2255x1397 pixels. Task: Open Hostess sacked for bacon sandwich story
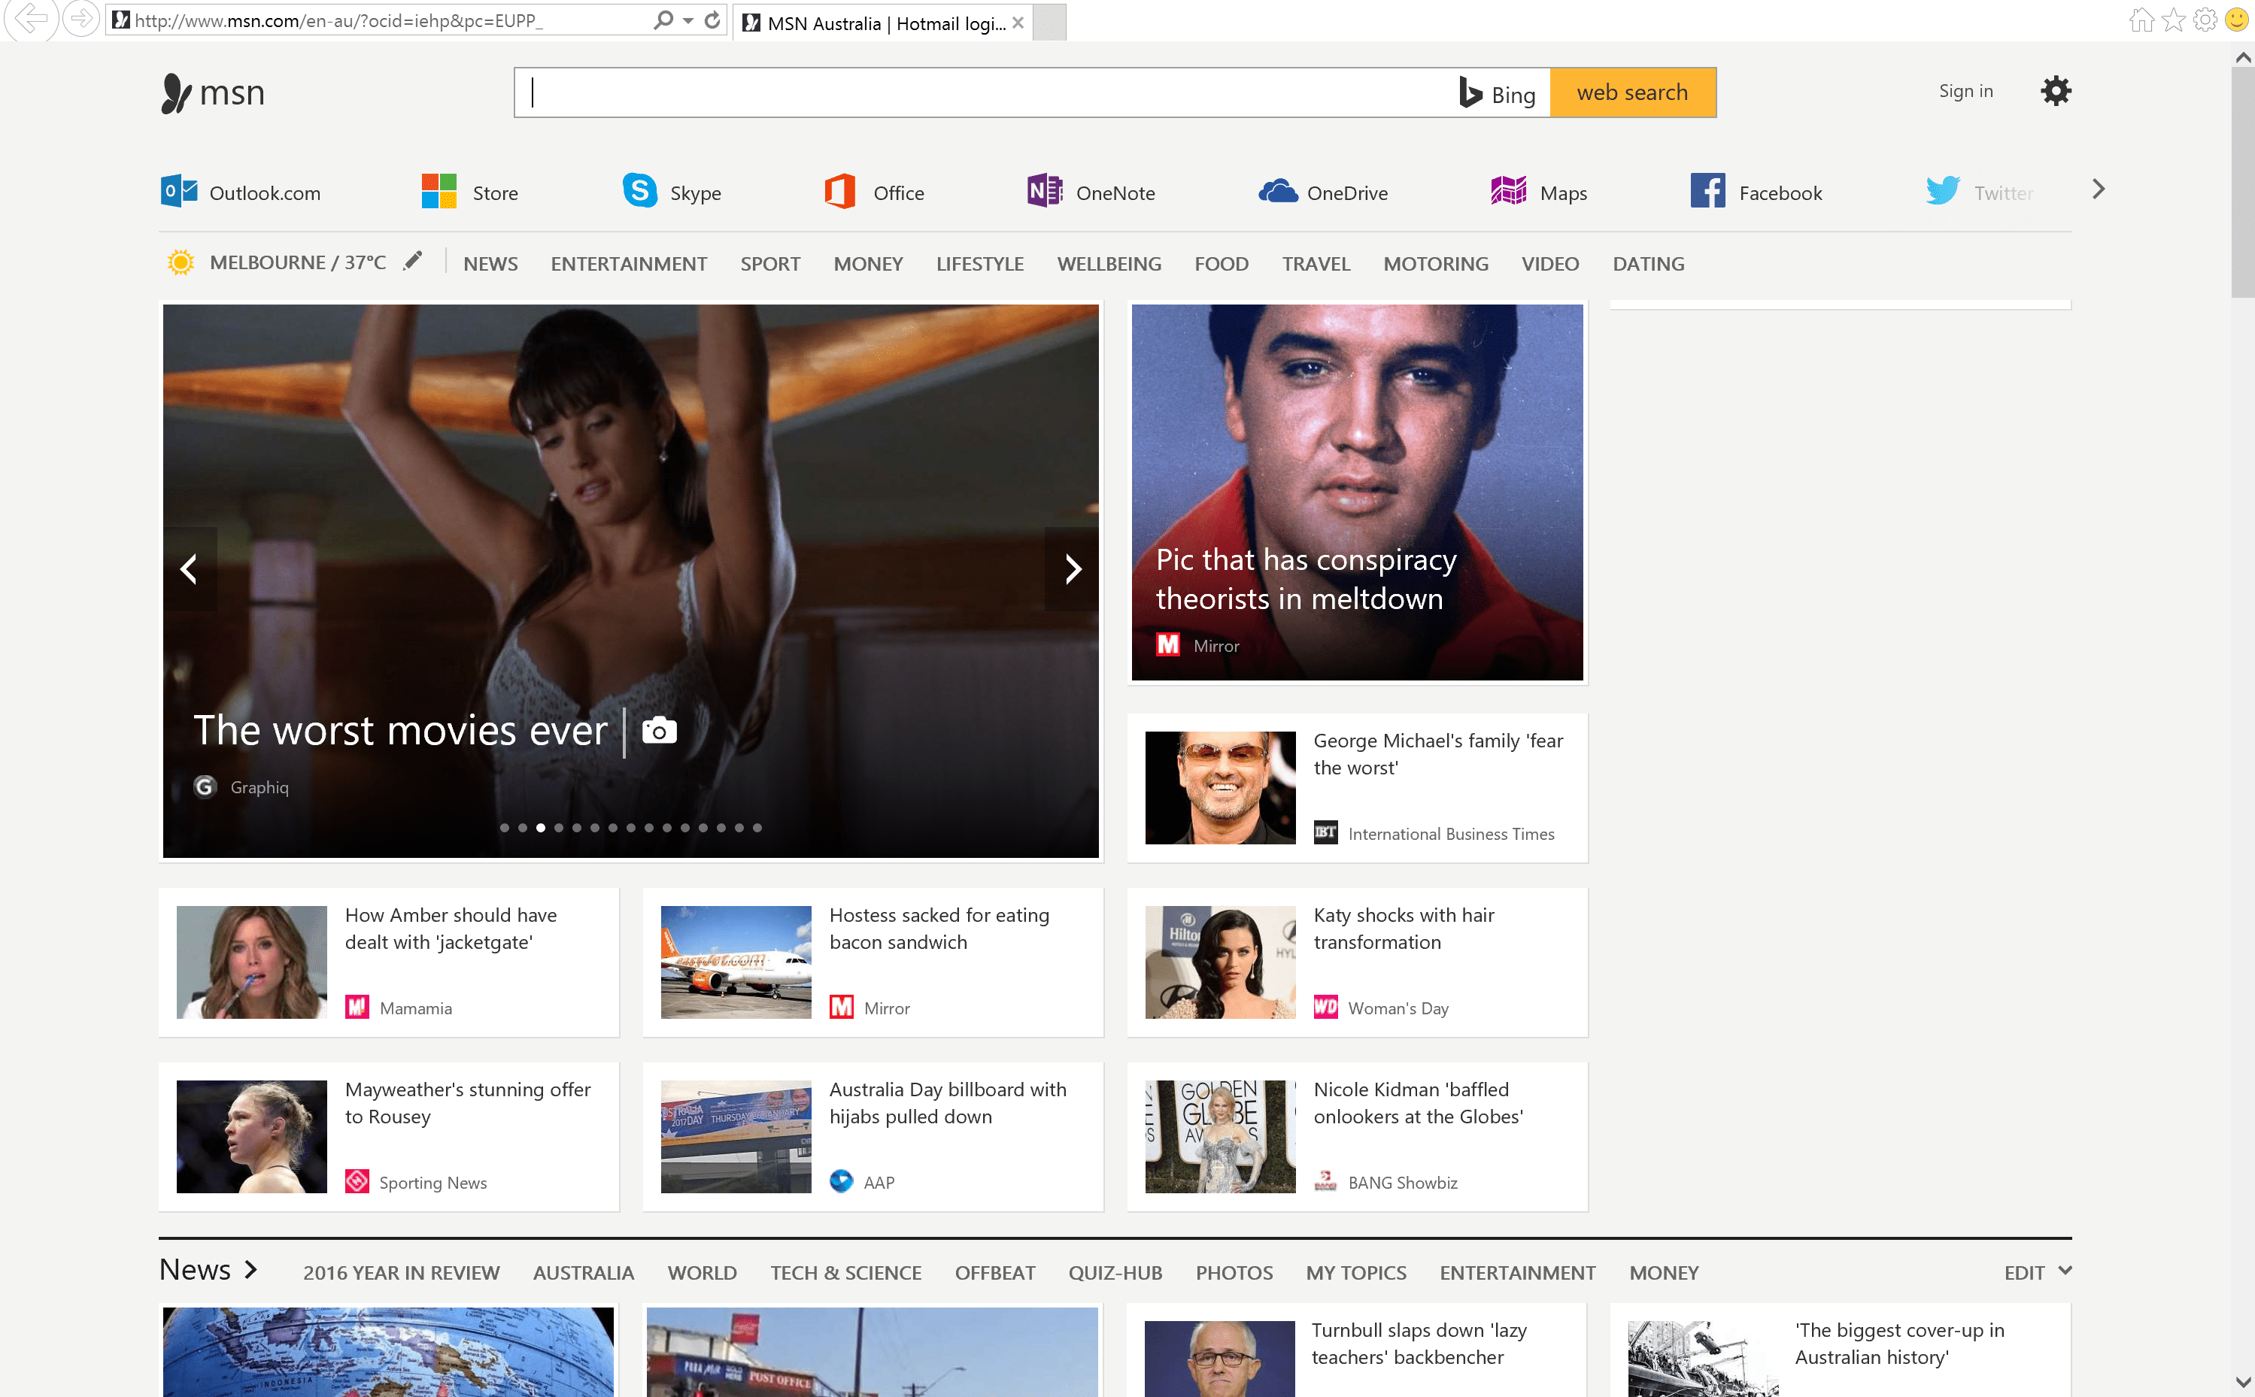pyautogui.click(x=873, y=962)
